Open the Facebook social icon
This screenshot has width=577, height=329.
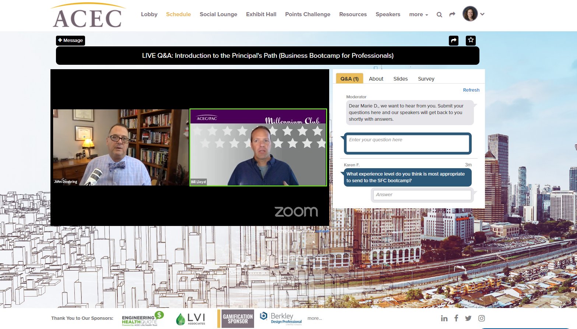456,318
